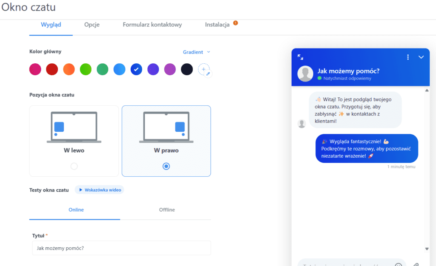Click the Instalacja notification badge
Screen dimensions: 436x266
235,23
